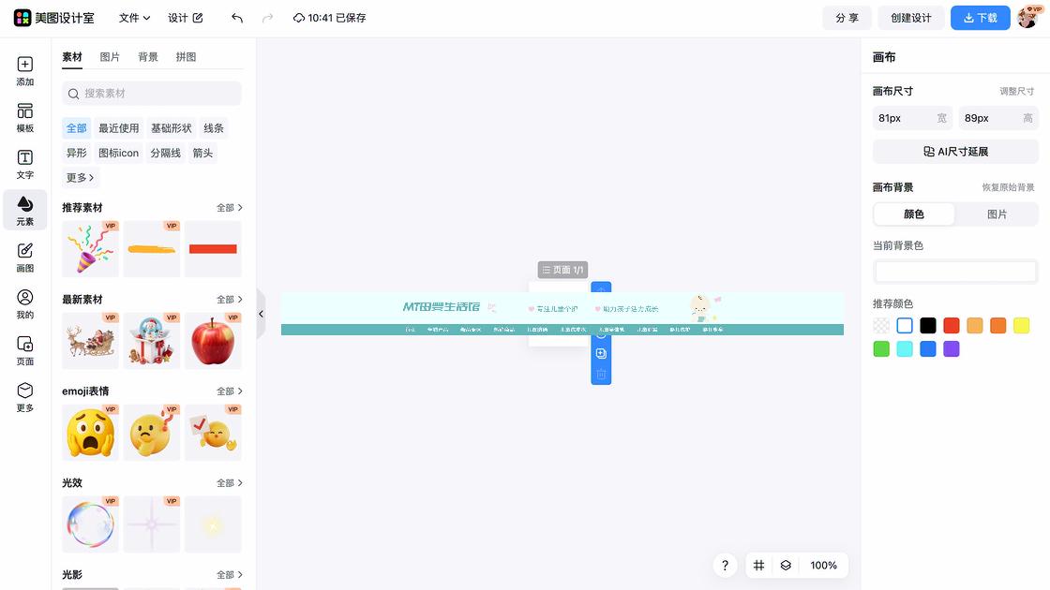Select the 箭头 filter chip
Screen dimensions: 1050x590
202,153
